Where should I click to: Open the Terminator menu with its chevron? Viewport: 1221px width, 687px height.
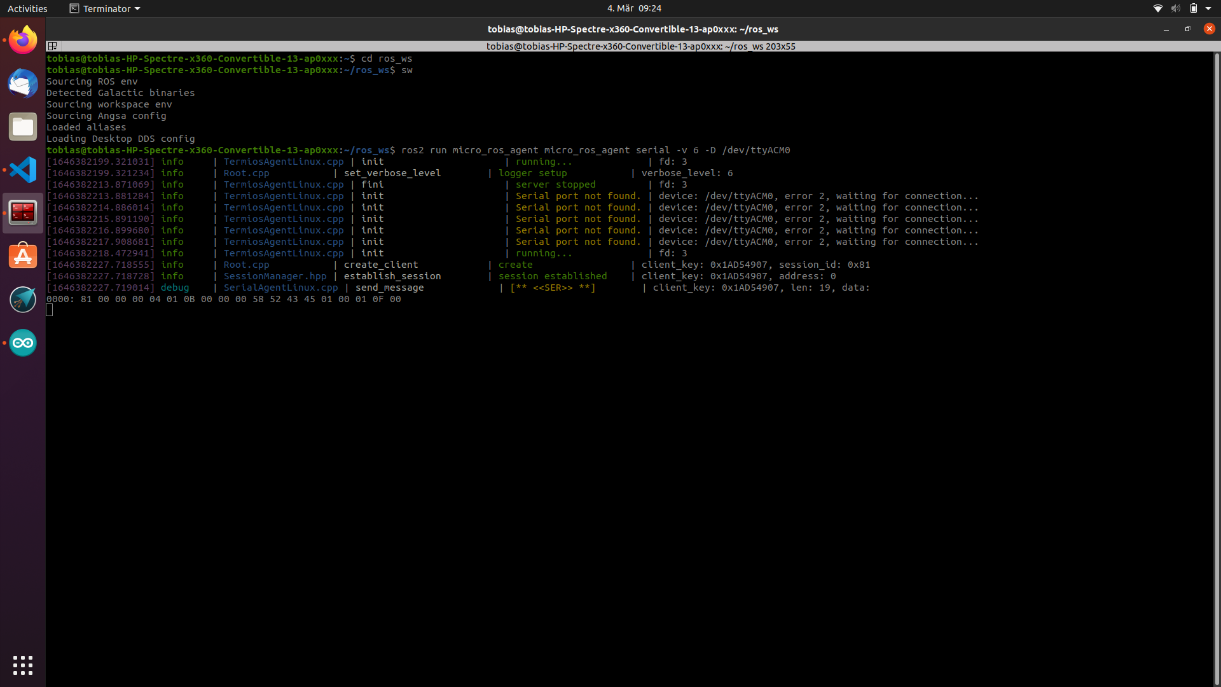137,8
